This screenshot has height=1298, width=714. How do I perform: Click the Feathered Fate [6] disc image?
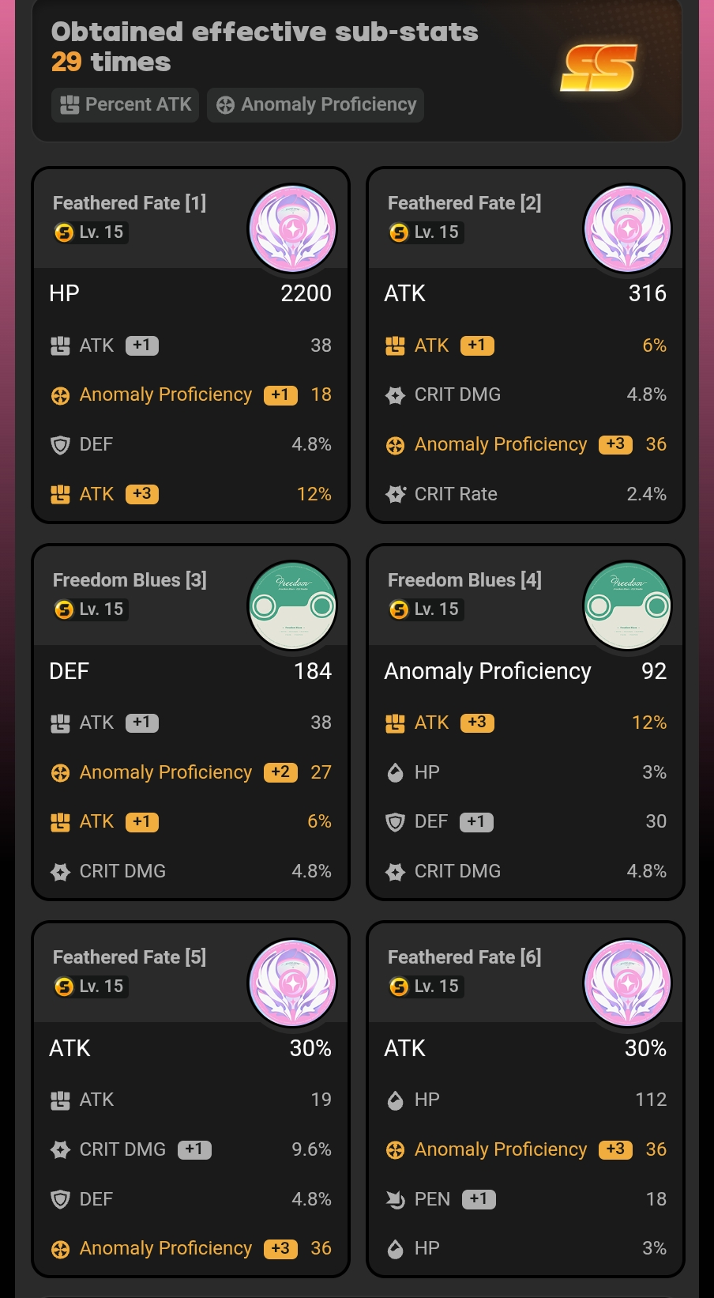click(627, 983)
